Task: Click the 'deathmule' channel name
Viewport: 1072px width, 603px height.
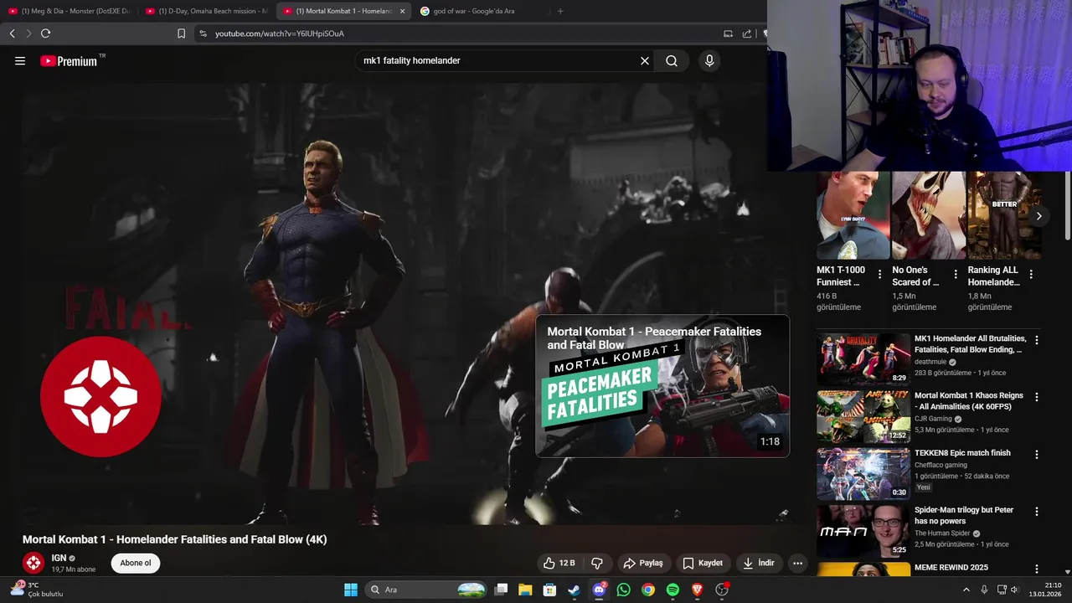Action: (930, 362)
